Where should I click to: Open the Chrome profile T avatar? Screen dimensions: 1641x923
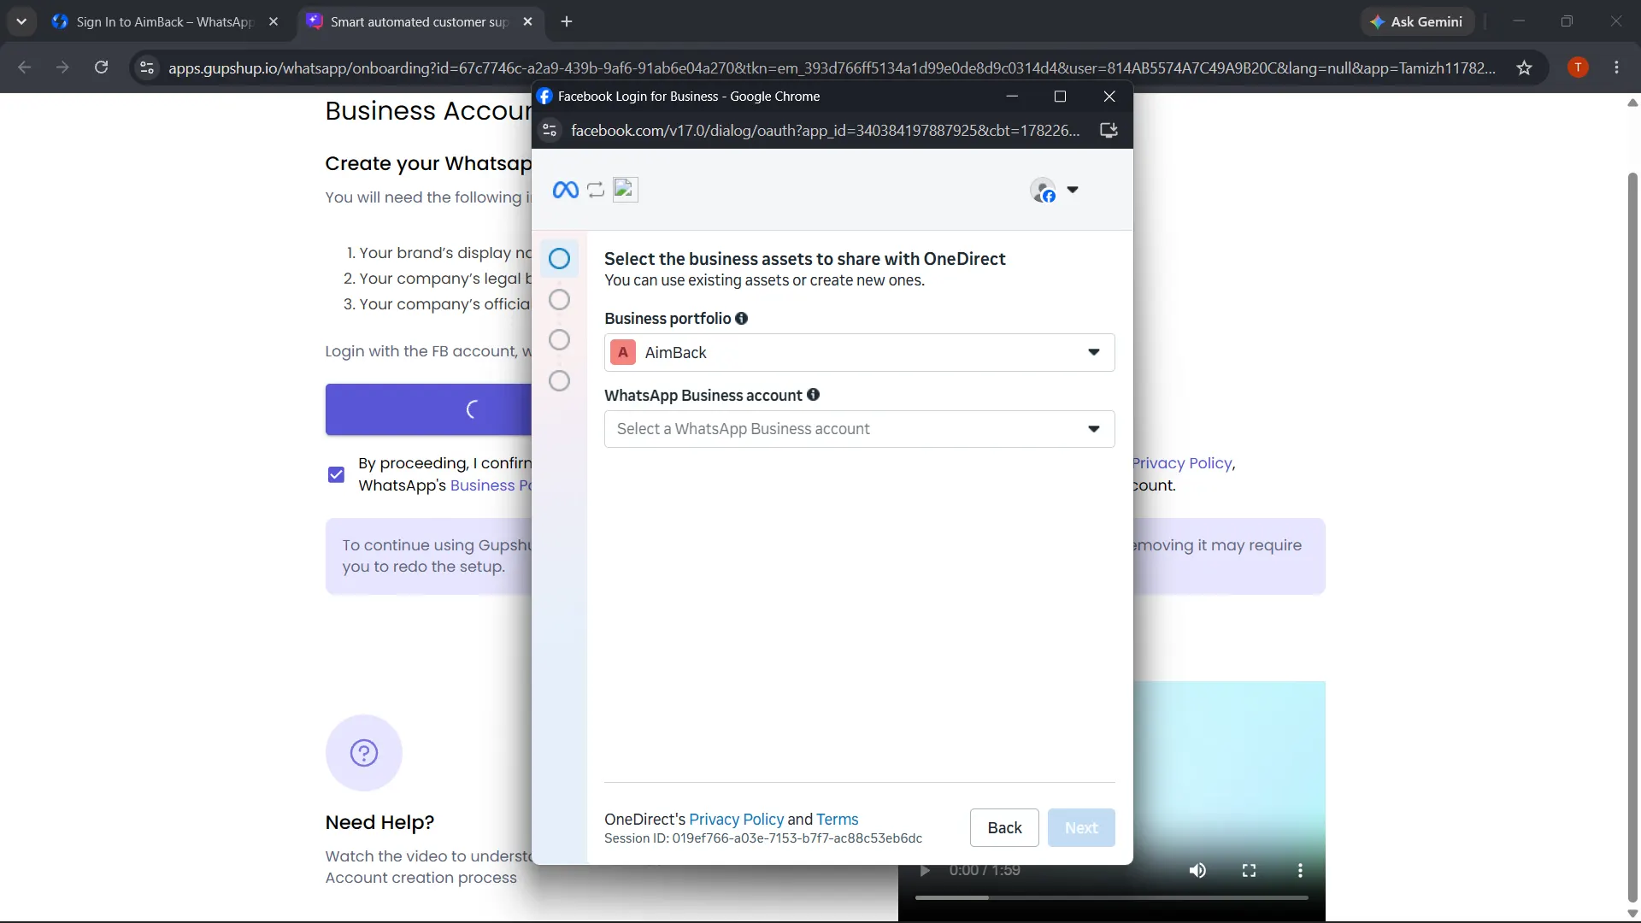coord(1578,68)
